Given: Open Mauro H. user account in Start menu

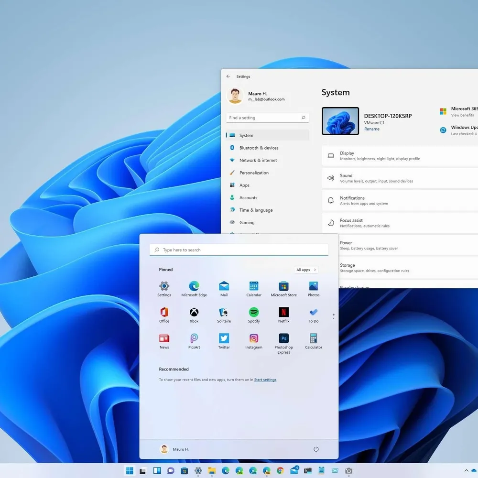Looking at the screenshot, I should (174, 449).
